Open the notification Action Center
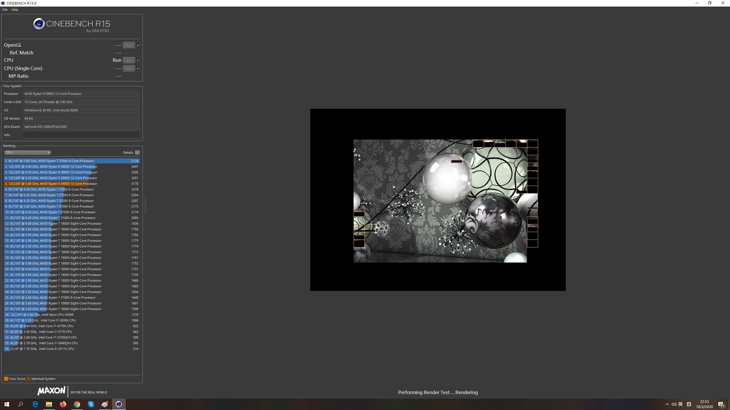This screenshot has width=730, height=410. click(721, 404)
